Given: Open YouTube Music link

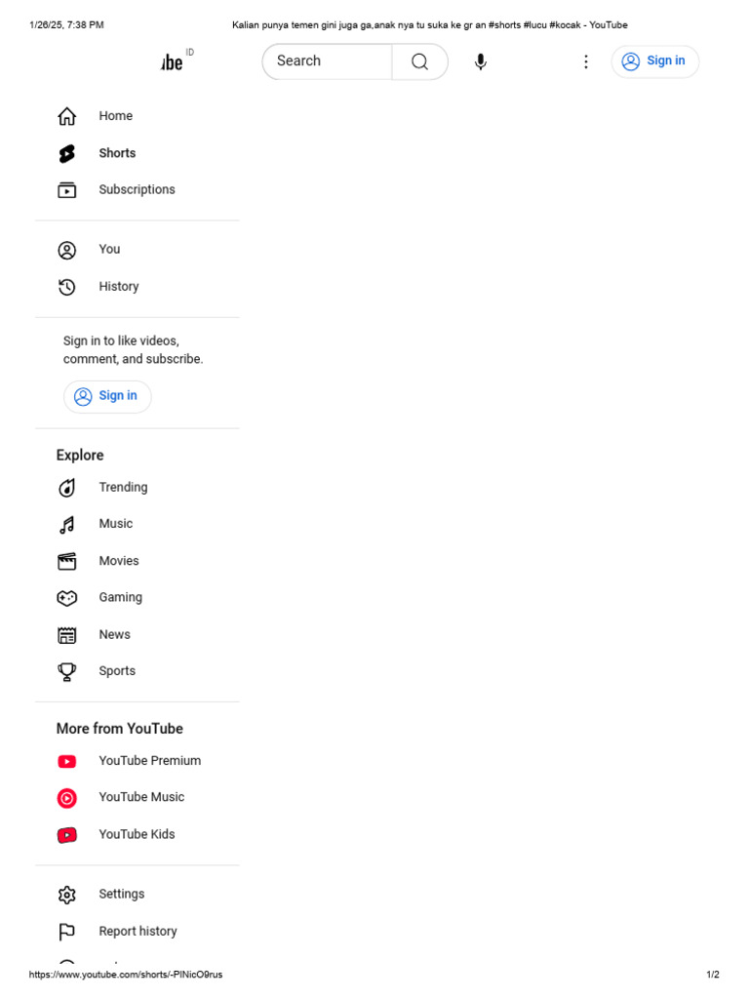Looking at the screenshot, I should click(141, 797).
